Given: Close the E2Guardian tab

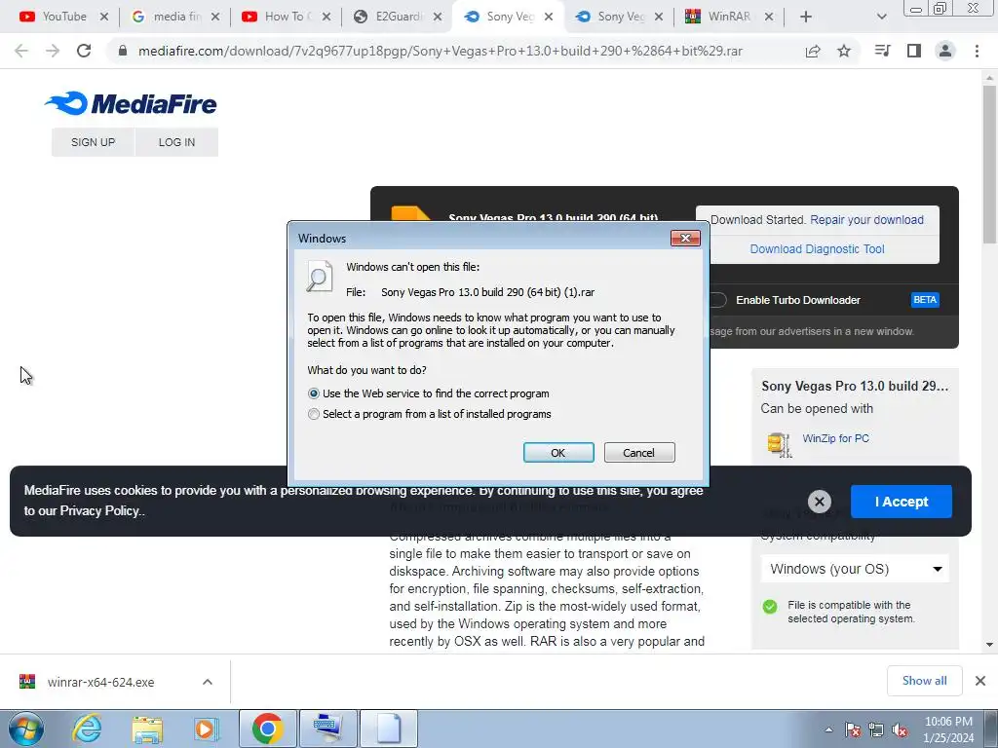Looking at the screenshot, I should (438, 17).
